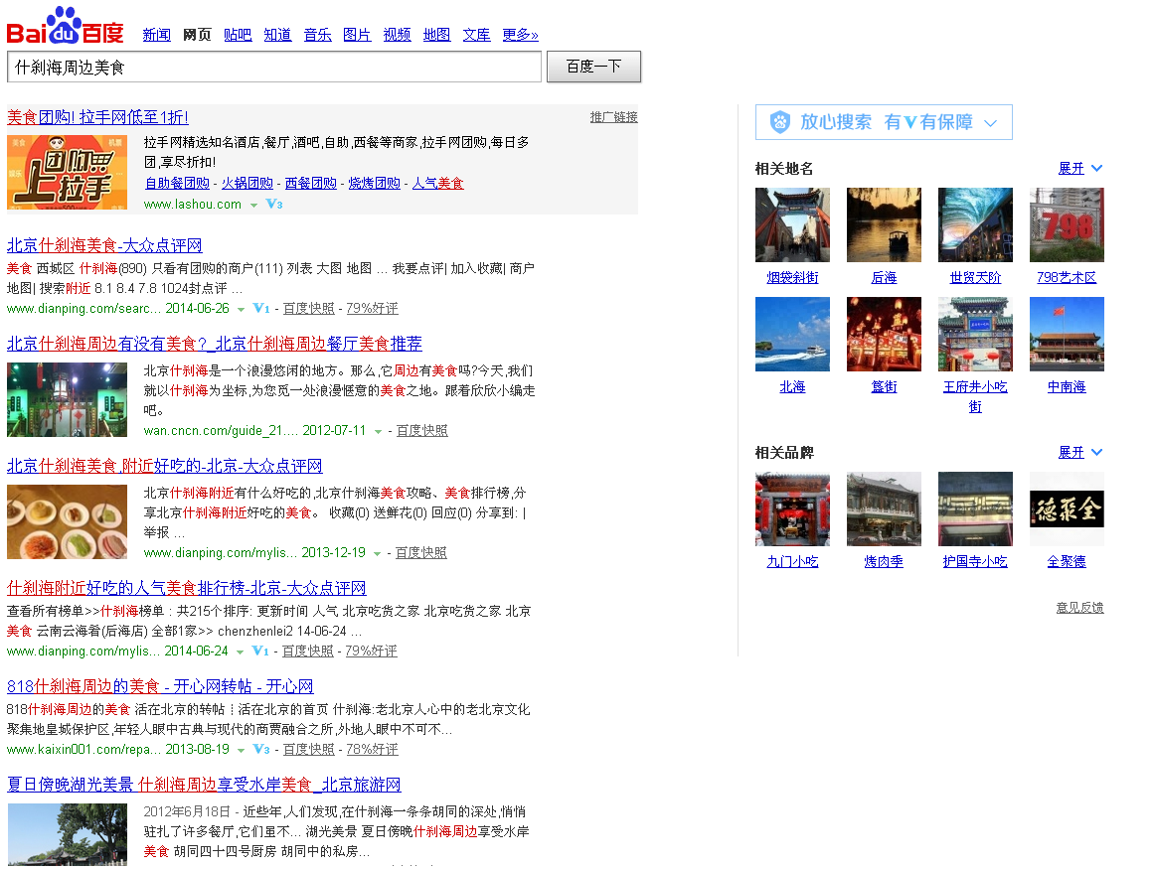Click the V3 badge next to www.lashou.com
Image resolution: width=1153 pixels, height=869 pixels.
click(274, 205)
